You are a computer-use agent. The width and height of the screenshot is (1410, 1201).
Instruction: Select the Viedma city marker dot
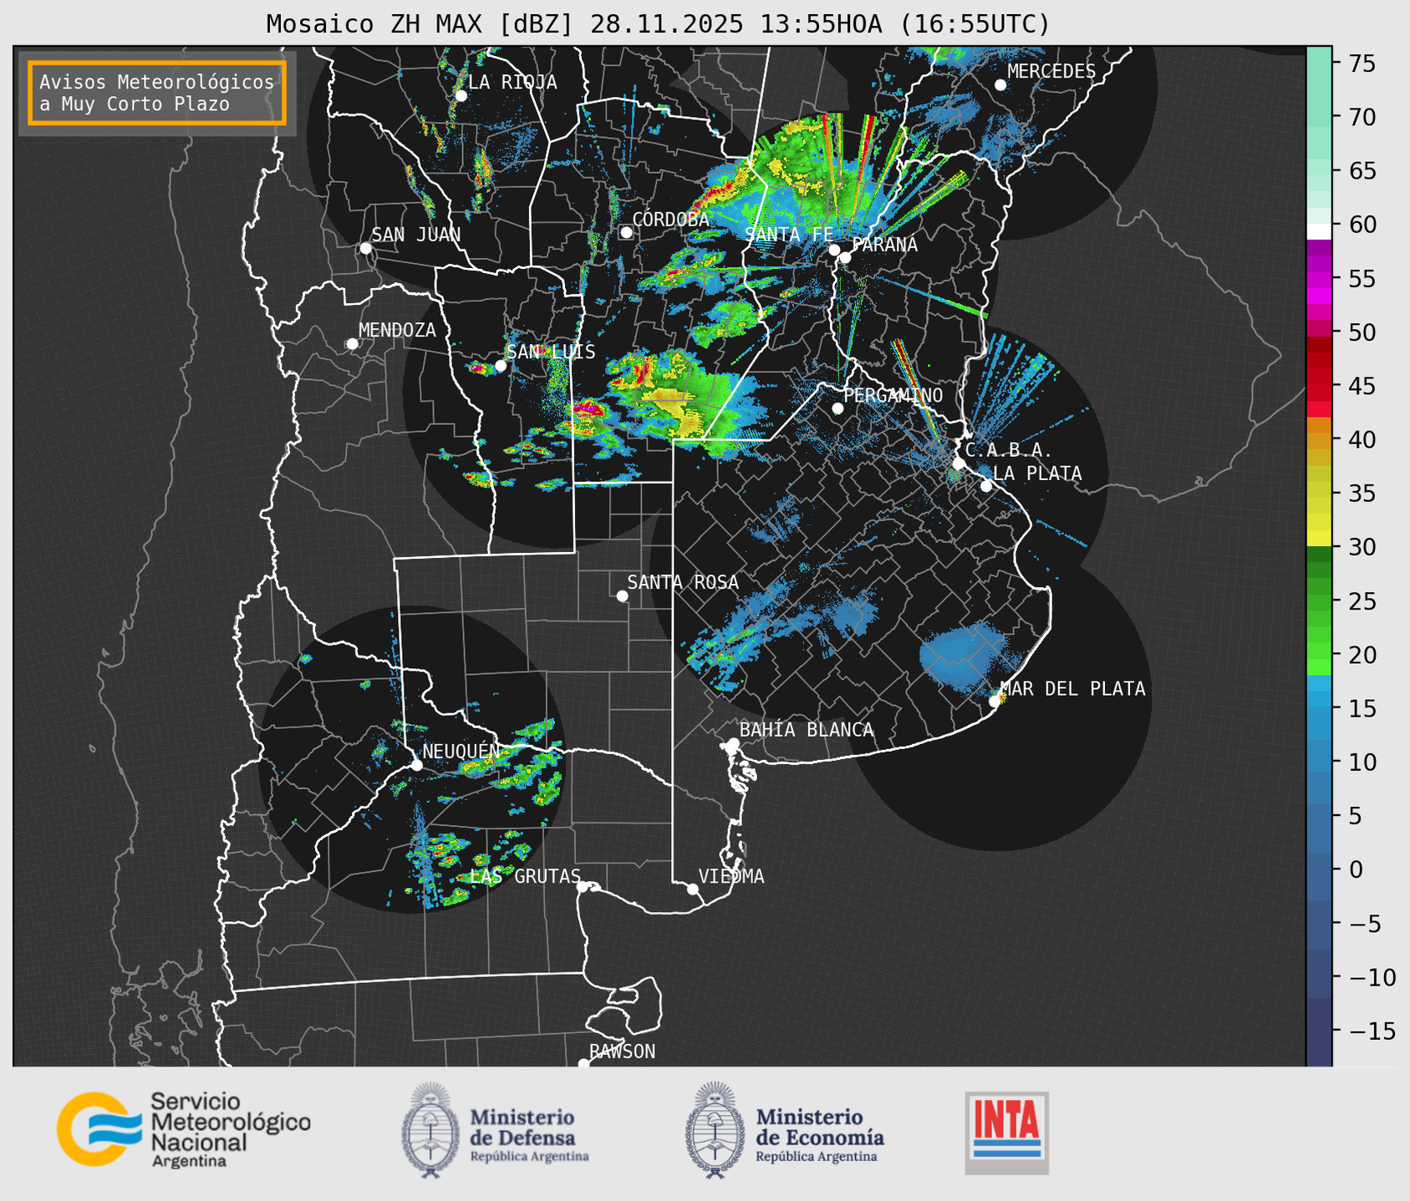693,889
